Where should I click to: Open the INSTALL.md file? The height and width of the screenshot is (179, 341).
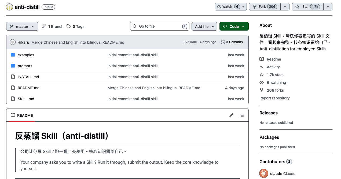[x=28, y=77]
